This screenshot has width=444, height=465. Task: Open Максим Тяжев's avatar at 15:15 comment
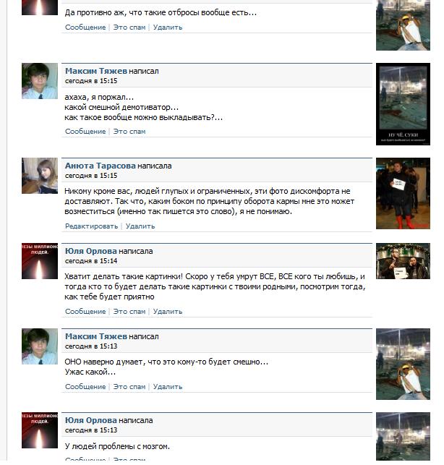(x=40, y=81)
